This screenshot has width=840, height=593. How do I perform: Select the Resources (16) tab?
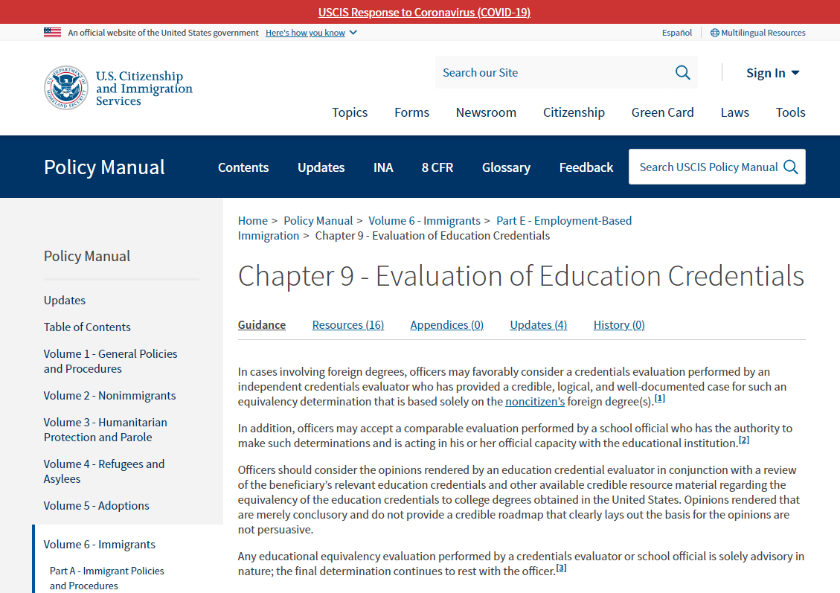tap(347, 325)
